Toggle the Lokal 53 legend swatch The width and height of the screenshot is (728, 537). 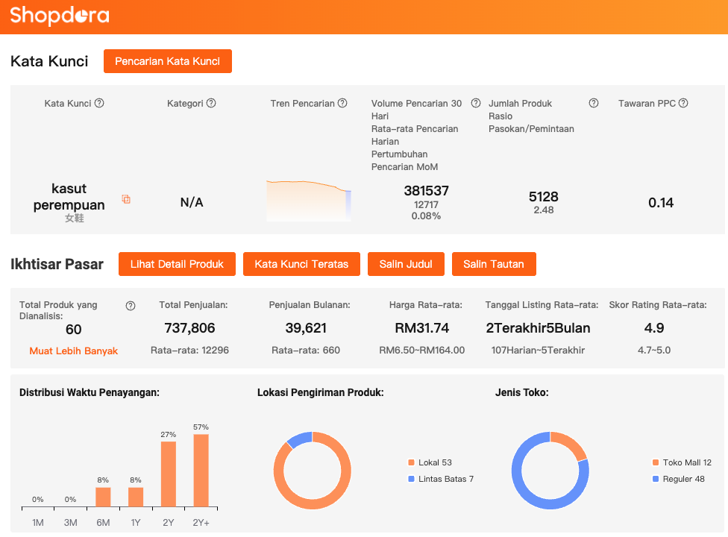[411, 462]
